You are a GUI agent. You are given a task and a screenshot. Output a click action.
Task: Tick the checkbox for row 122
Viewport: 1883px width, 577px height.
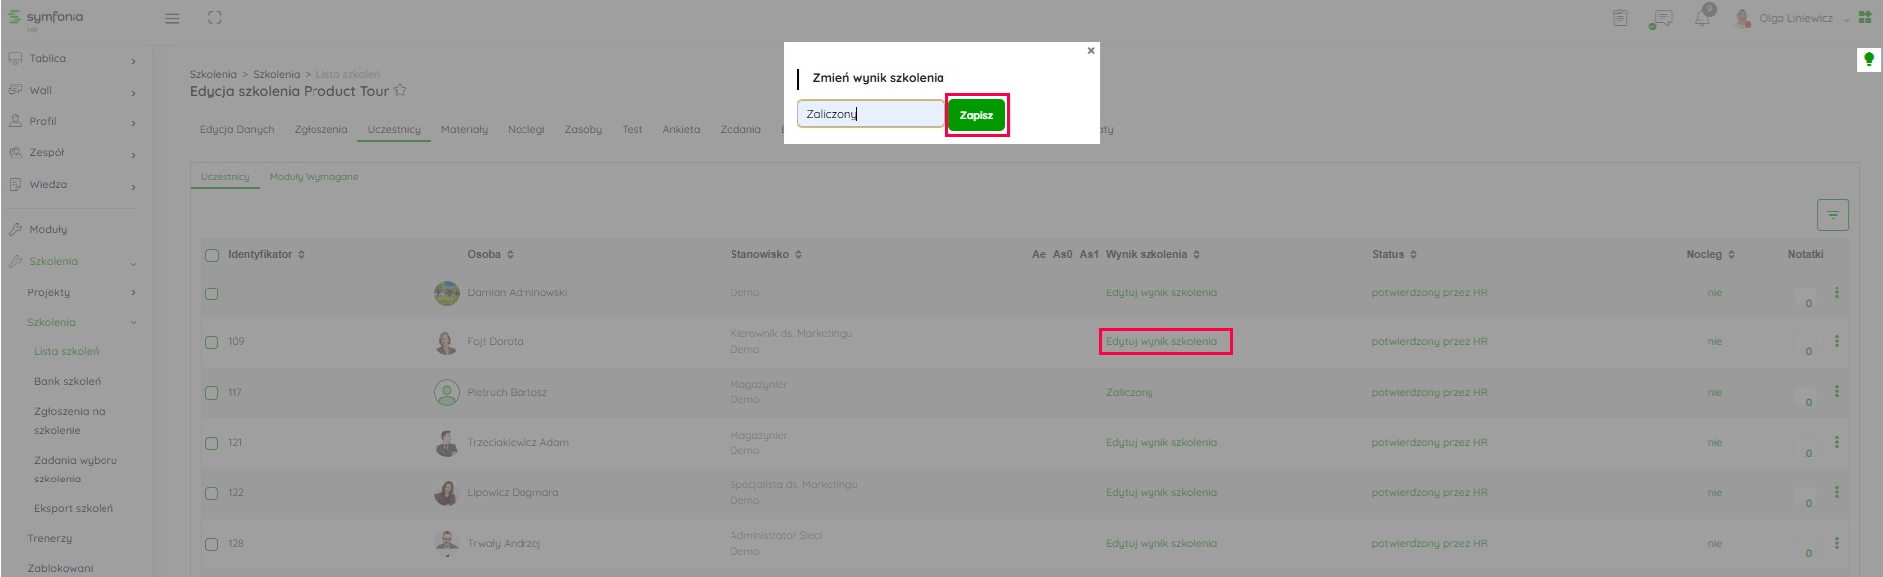pos(211,493)
